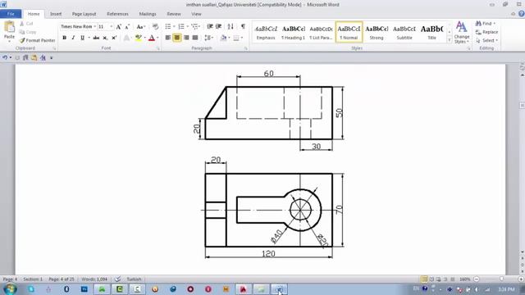The width and height of the screenshot is (525, 295).
Task: Open the font size dropdown
Action: [x=112, y=26]
